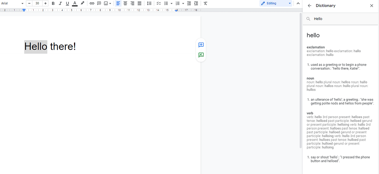
Task: Expand bulleted list style options arrow
Action: (x=171, y=3)
